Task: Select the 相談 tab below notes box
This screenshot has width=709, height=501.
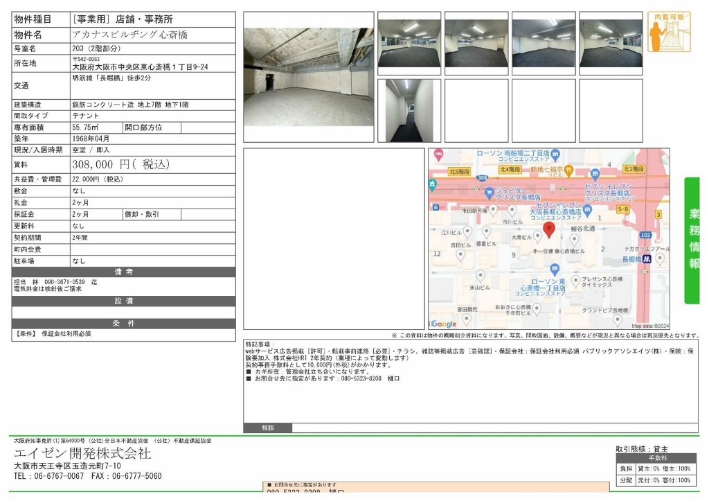Action: pos(268,428)
